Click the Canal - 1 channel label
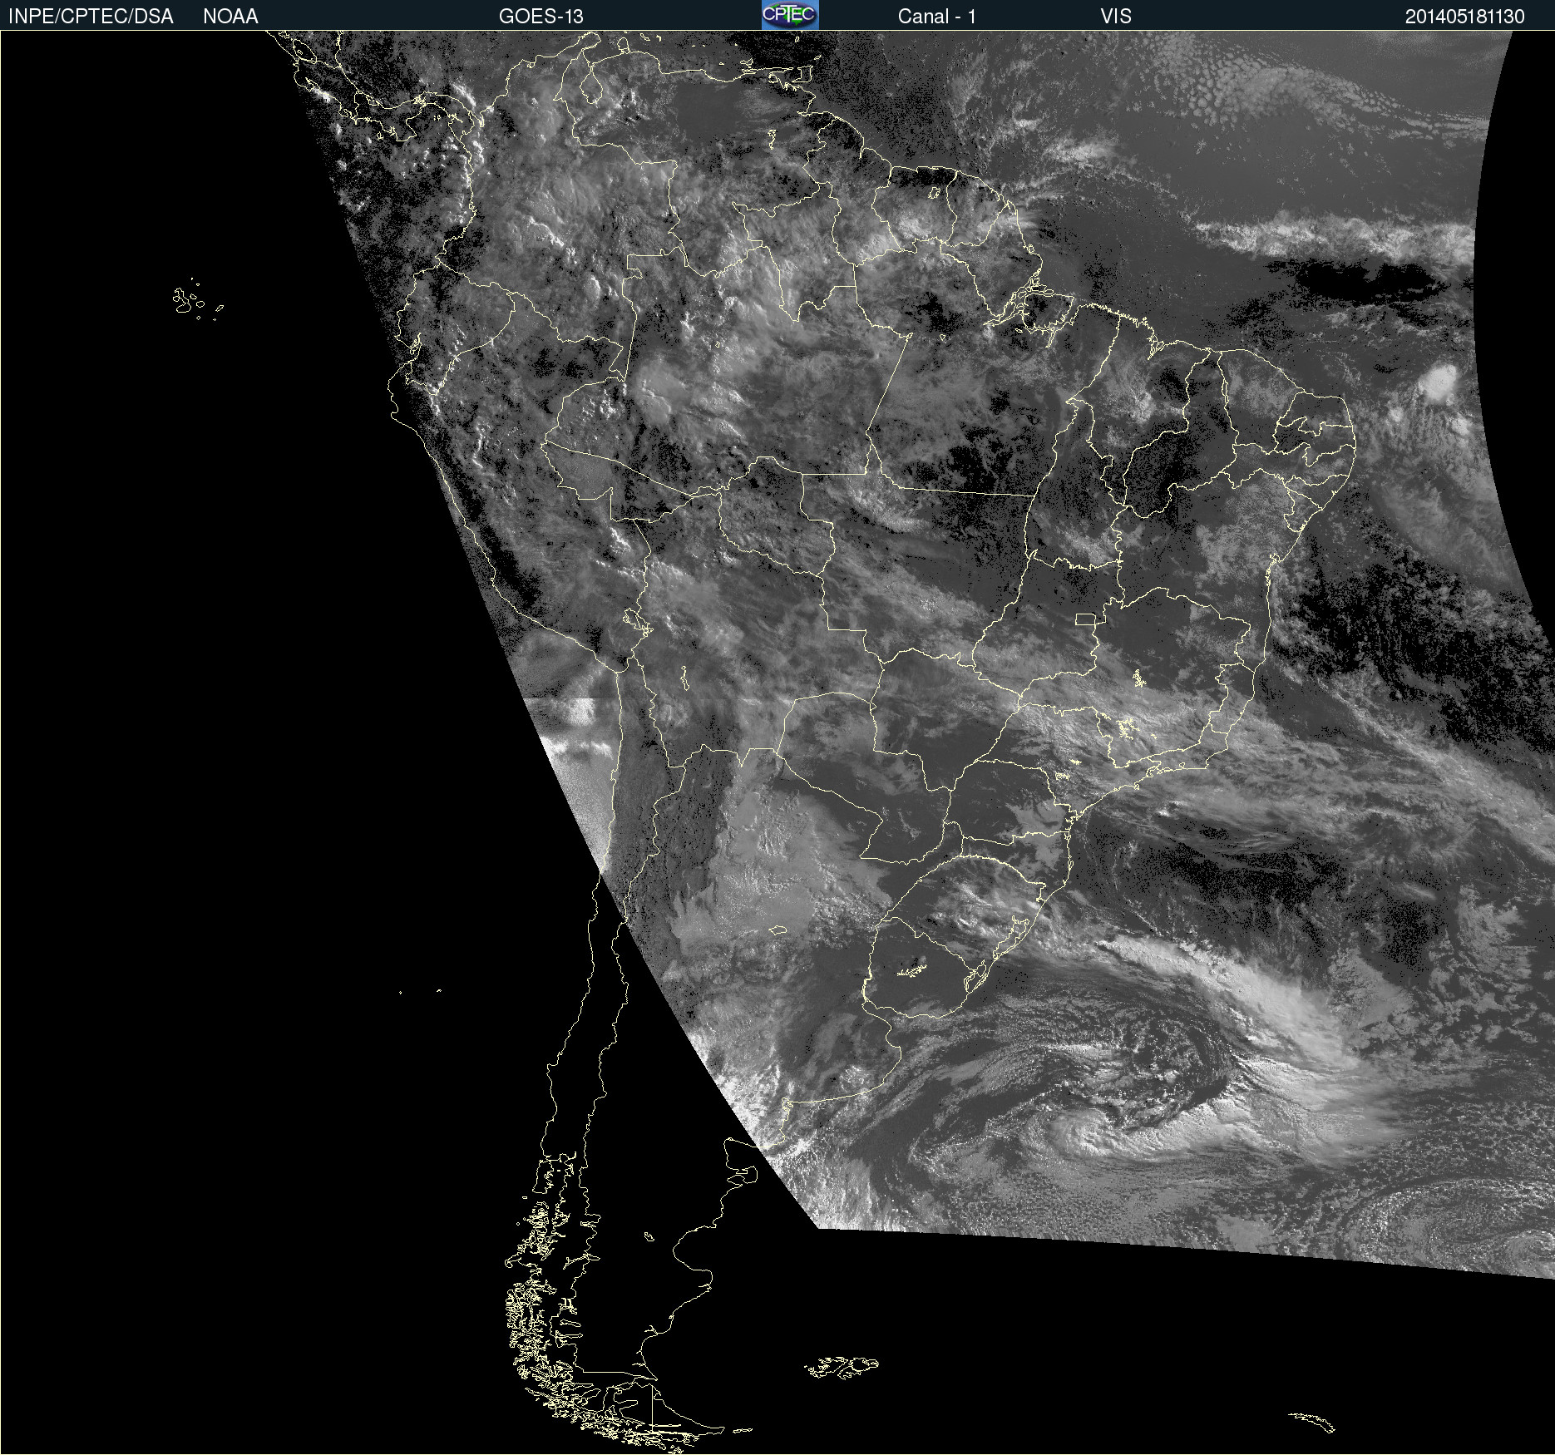This screenshot has height=1455, width=1555. [936, 17]
